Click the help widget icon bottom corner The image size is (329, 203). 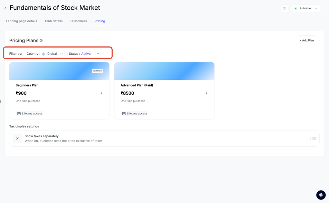coord(321,195)
